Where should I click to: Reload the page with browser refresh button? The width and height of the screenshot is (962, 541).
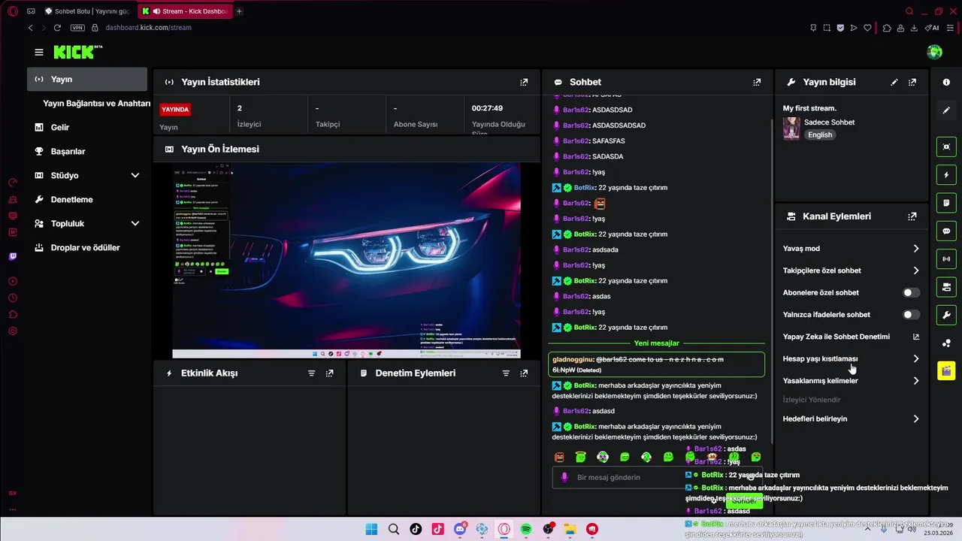pos(57,28)
